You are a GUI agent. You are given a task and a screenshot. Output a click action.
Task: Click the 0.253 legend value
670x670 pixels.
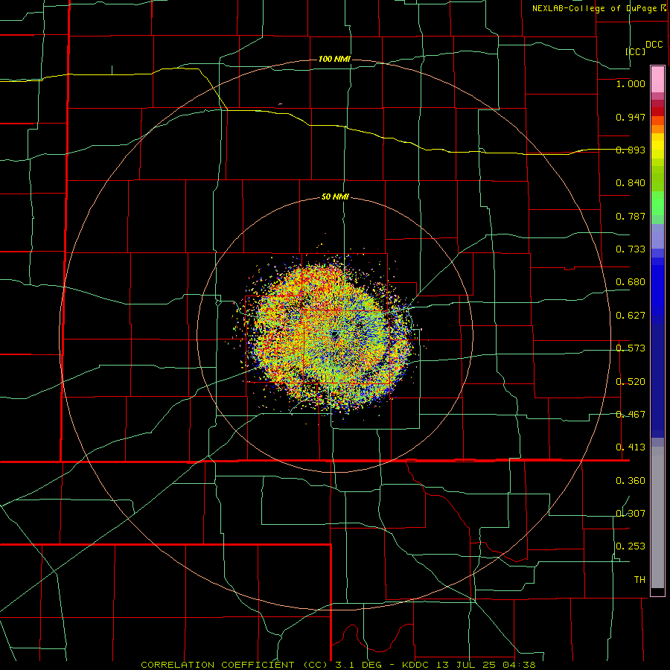click(631, 546)
